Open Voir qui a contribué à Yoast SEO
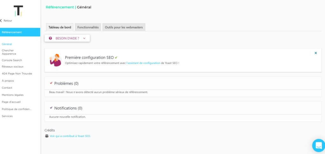Image resolution: width=325 pixels, height=154 pixels. pos(70,136)
